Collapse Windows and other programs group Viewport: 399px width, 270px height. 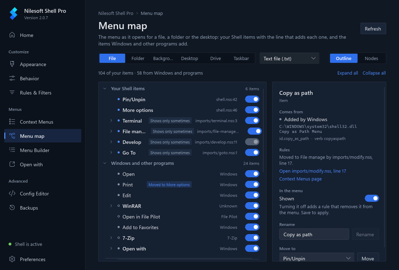point(105,163)
